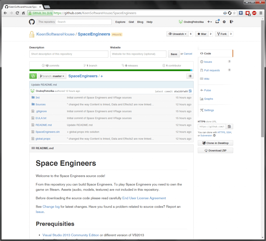Click the browser forward arrow
The image size is (266, 241).
[11, 13]
